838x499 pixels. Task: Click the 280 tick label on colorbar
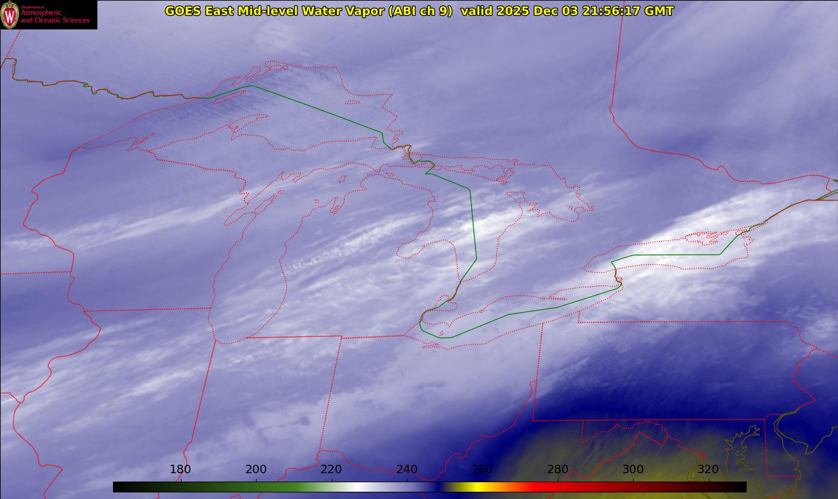(x=558, y=469)
